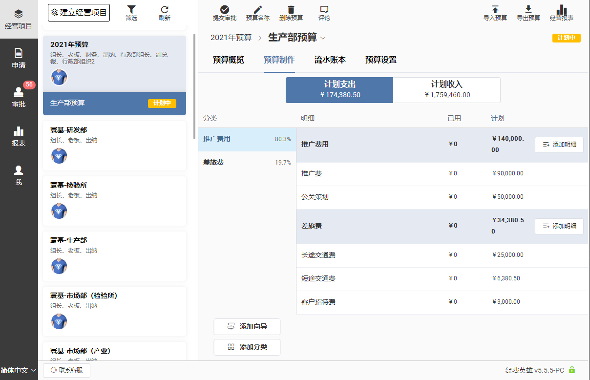Open the 预算设置 tab
Image resolution: width=590 pixels, height=380 pixels.
[x=380, y=60]
